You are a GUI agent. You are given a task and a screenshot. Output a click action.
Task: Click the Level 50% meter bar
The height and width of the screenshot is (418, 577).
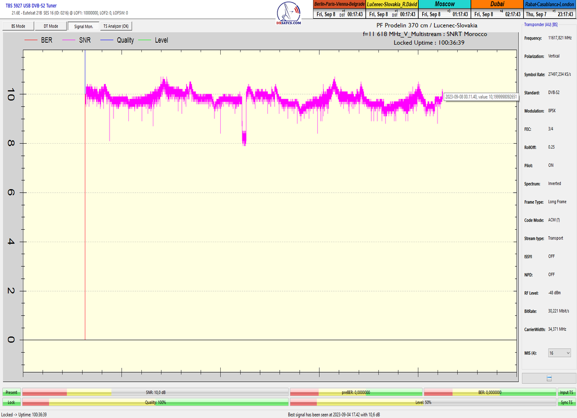[423, 402]
